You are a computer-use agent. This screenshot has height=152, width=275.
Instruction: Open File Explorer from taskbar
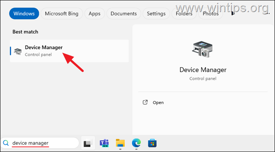(x=120, y=143)
